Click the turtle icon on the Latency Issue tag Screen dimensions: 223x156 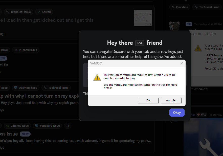point(8,126)
